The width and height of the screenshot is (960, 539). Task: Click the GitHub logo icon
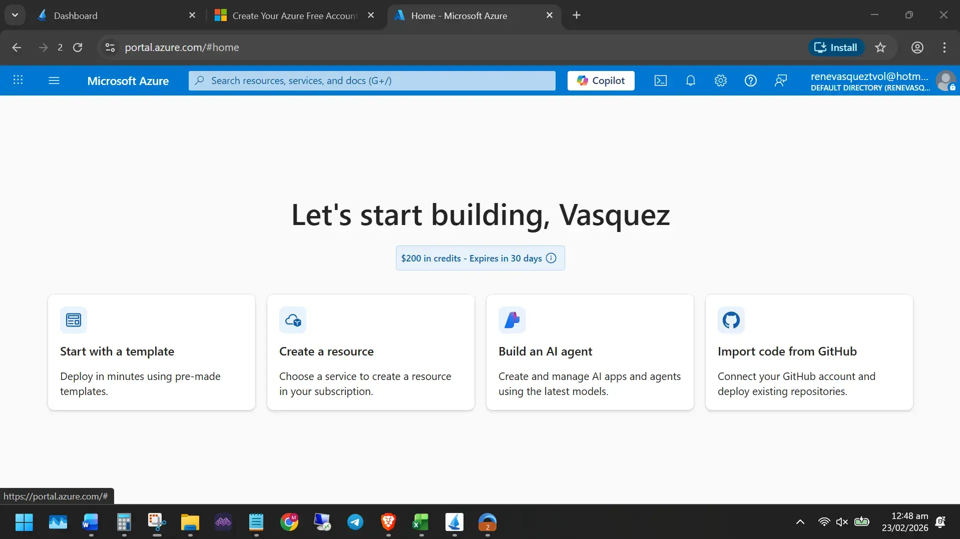tap(731, 320)
